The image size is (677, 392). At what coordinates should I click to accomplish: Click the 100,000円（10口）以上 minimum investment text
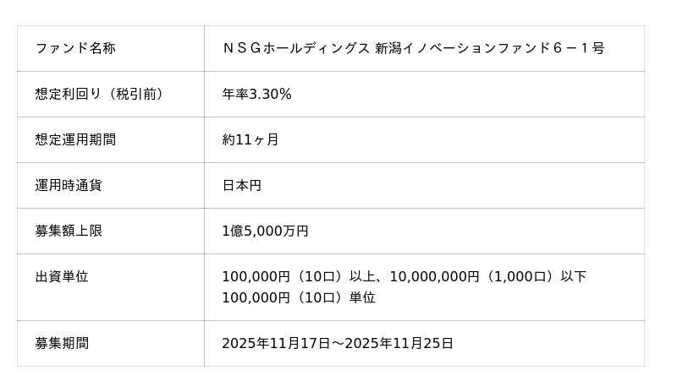pyautogui.click(x=293, y=276)
